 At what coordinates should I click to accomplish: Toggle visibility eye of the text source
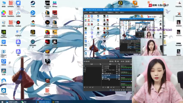point(117,72)
